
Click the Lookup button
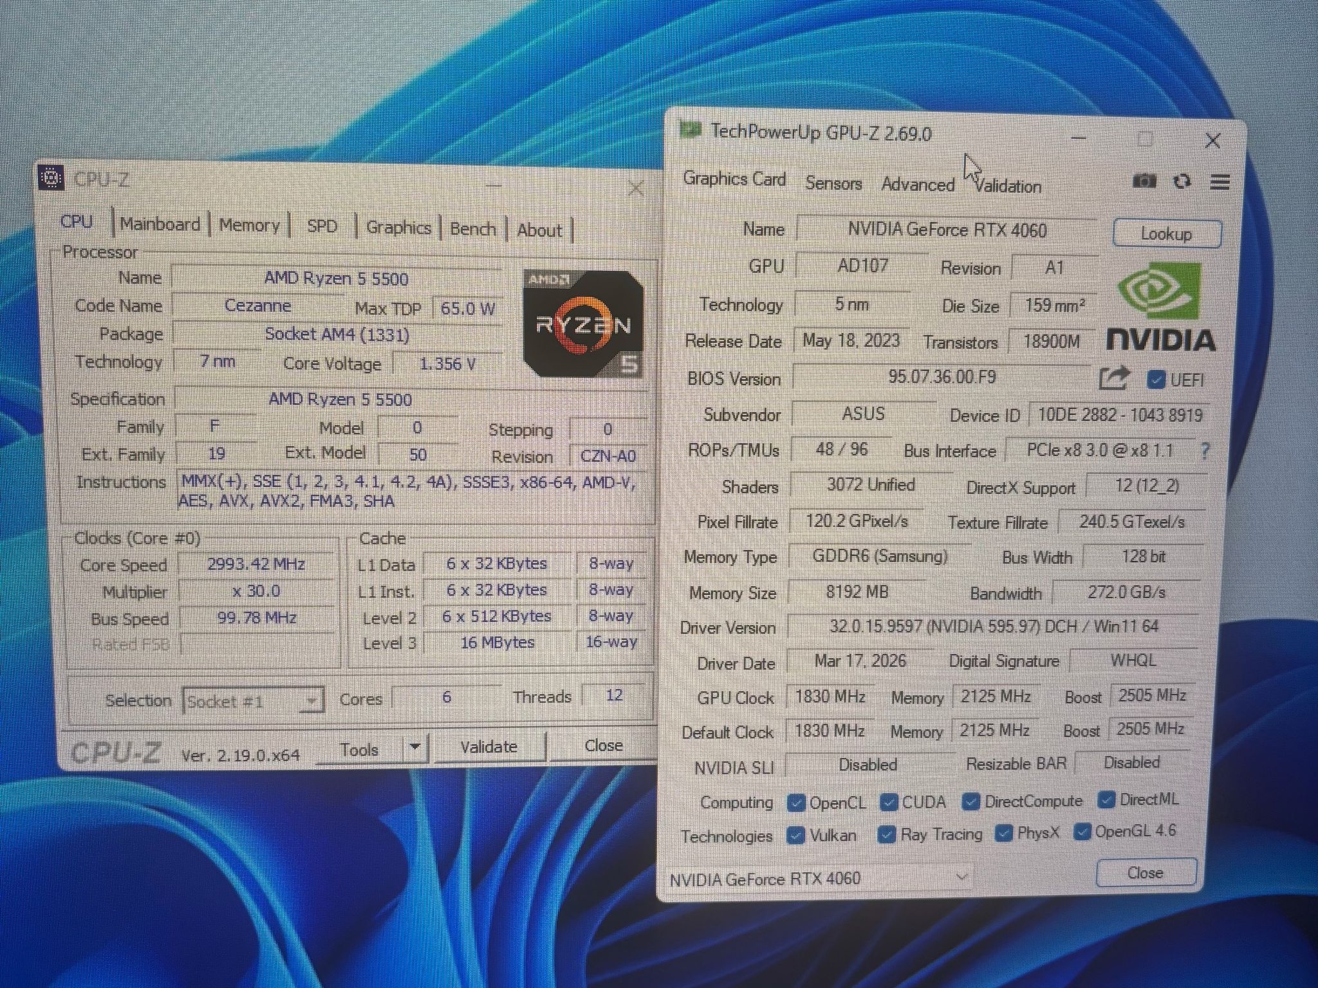[x=1167, y=233]
